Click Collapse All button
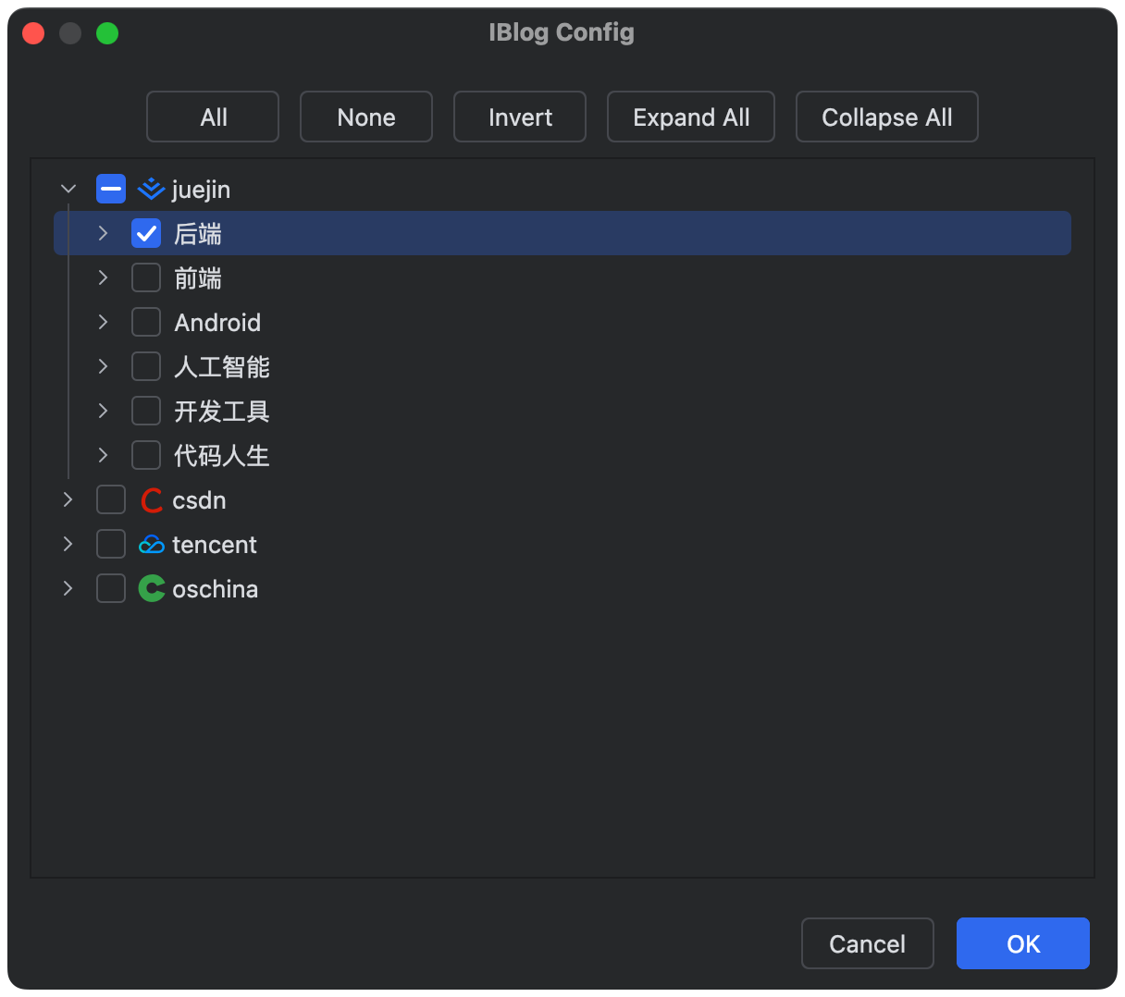This screenshot has width=1125, height=997. [x=887, y=117]
